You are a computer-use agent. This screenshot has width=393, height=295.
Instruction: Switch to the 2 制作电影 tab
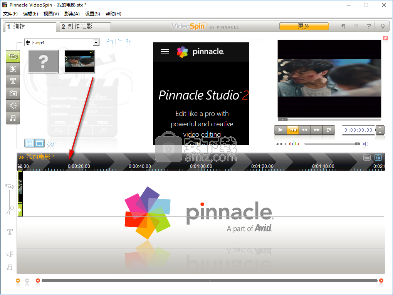pyautogui.click(x=85, y=27)
